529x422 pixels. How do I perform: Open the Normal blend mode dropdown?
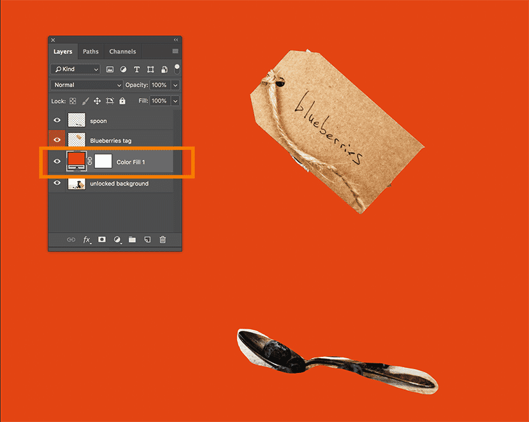tap(87, 85)
